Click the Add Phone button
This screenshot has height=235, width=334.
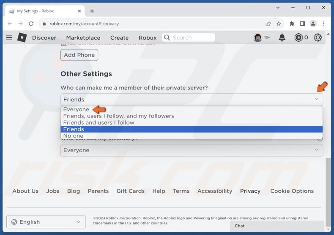(79, 55)
